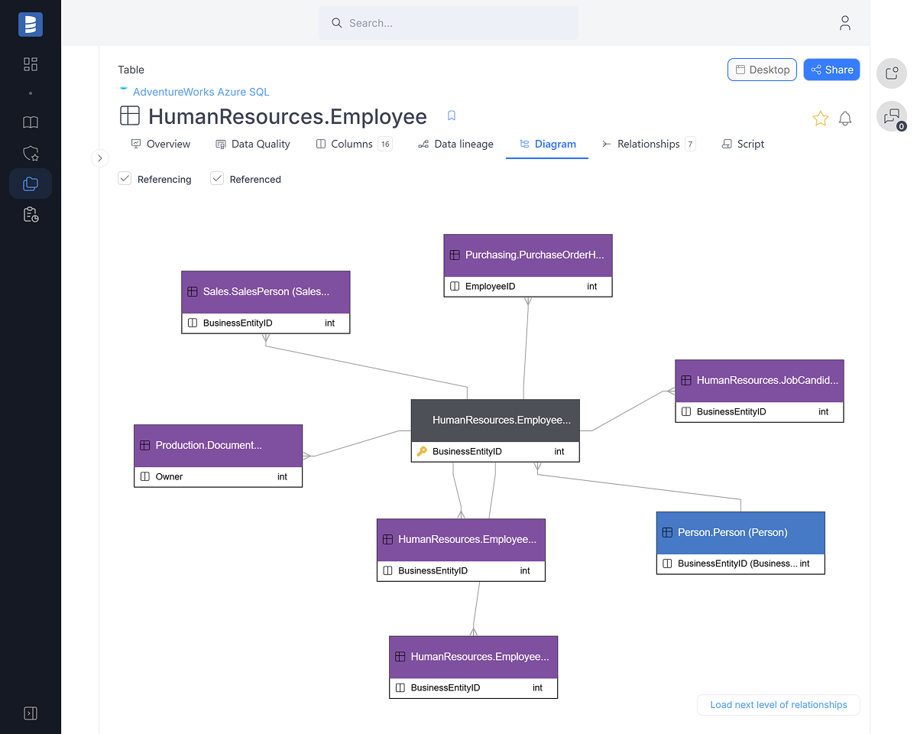Uncheck the Referenced checkbox
Image resolution: width=917 pixels, height=734 pixels.
click(x=217, y=179)
